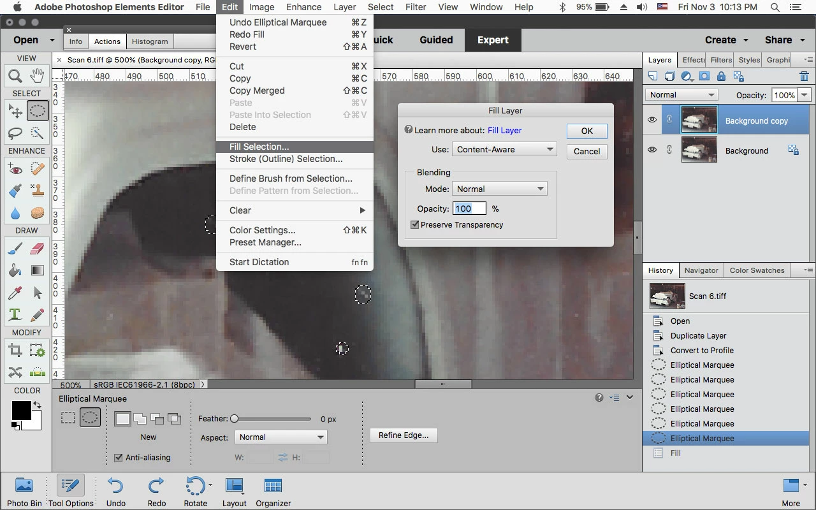The height and width of the screenshot is (510, 816).
Task: Click the Undo button in taskbar
Action: tap(115, 492)
